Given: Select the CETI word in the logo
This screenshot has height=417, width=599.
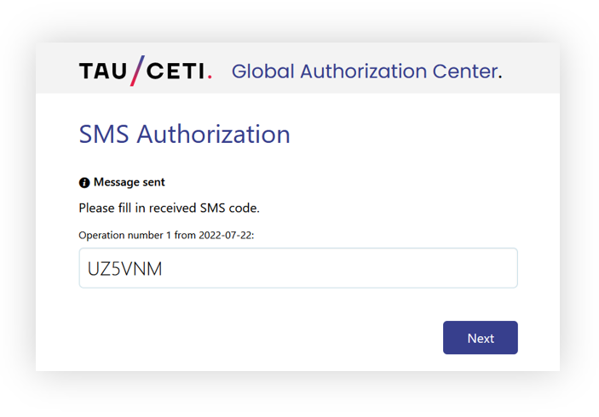Looking at the screenshot, I should 176,71.
